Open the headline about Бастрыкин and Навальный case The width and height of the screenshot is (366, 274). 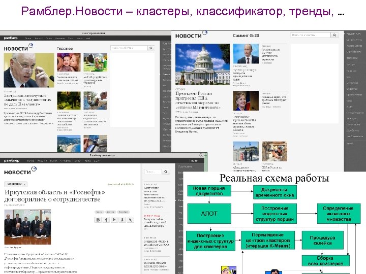pyautogui.click(x=27, y=100)
